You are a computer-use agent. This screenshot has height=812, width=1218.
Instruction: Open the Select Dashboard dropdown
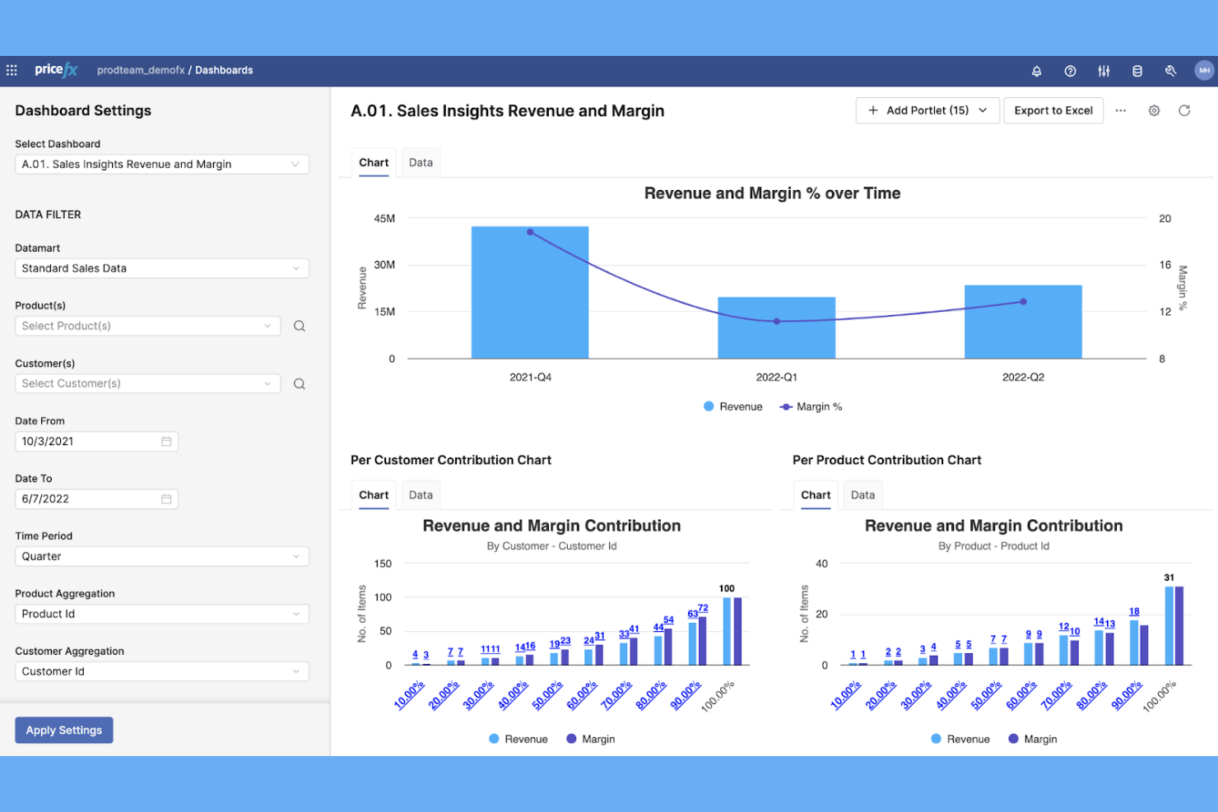(x=161, y=164)
